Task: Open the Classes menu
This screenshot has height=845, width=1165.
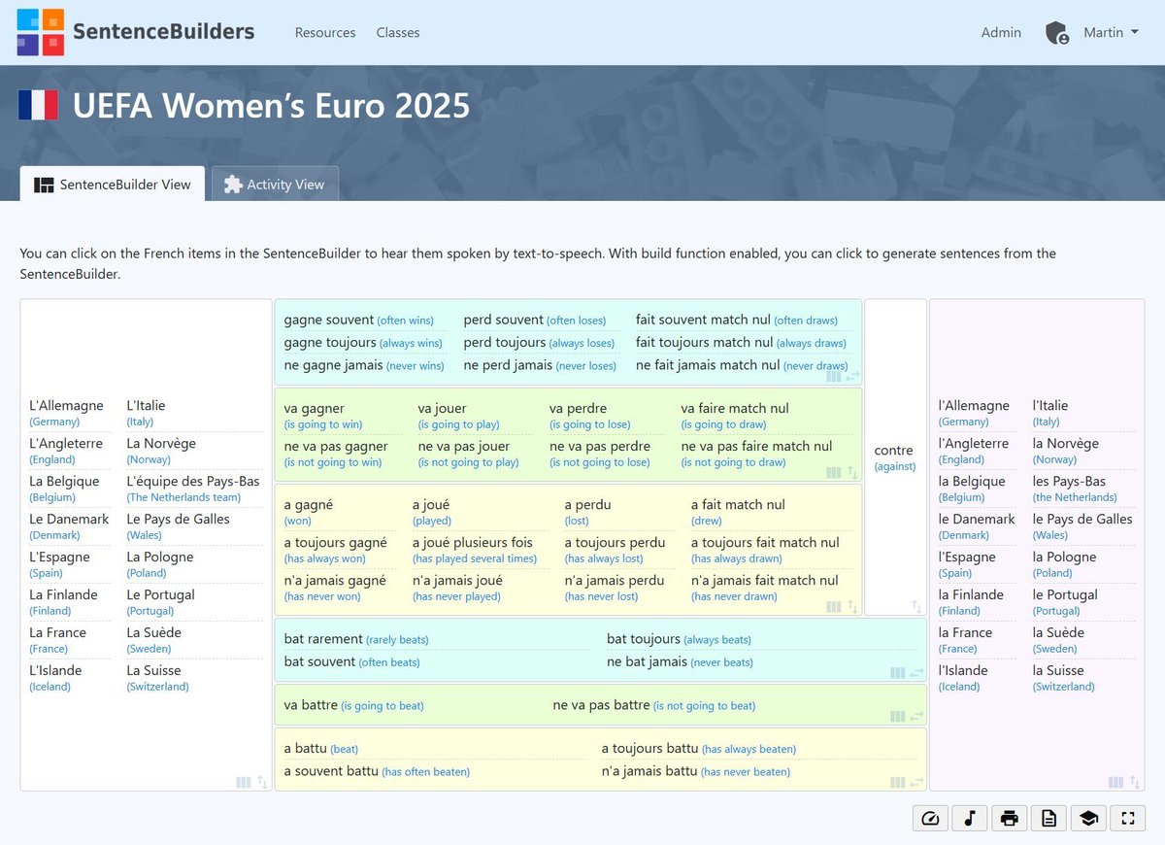Action: [398, 32]
